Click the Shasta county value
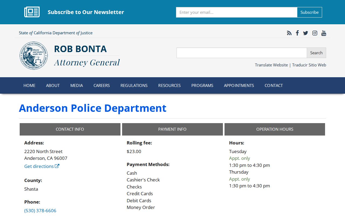 pyautogui.click(x=31, y=189)
